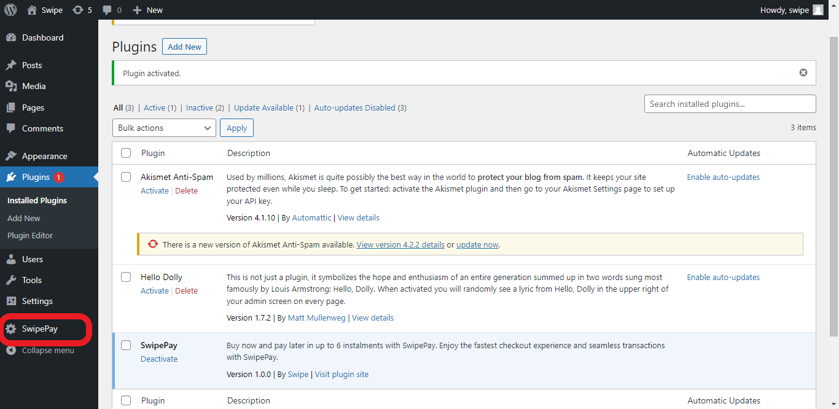Delete the Akismet Anti-Spam plugin
The width and height of the screenshot is (839, 409).
[187, 190]
